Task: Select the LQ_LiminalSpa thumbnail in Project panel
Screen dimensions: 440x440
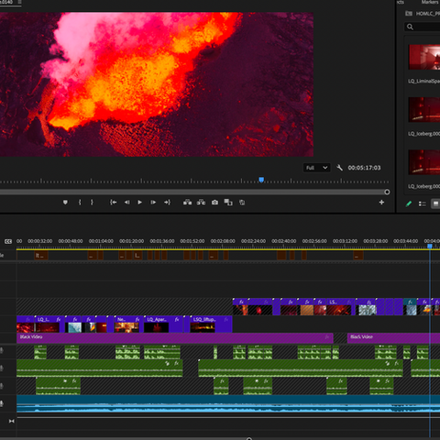Action: (x=424, y=57)
